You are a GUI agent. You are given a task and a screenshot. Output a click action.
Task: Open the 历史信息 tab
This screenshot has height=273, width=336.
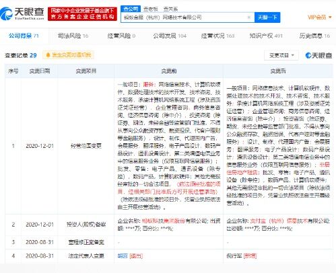[x=314, y=36]
